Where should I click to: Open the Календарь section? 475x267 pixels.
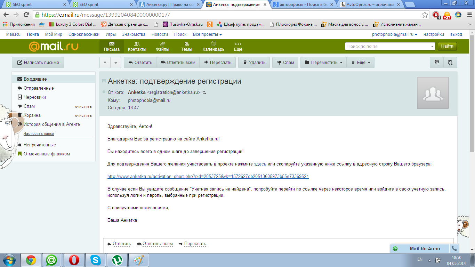[214, 47]
